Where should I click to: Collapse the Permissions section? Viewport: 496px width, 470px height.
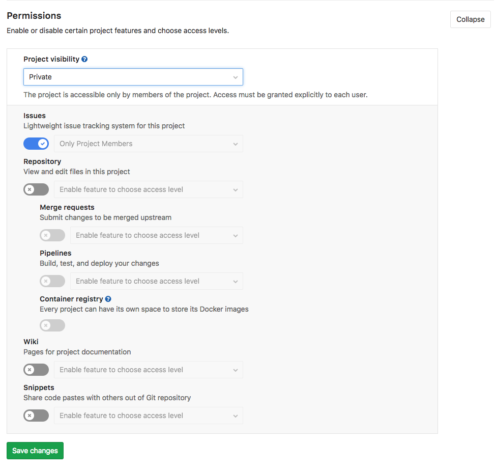470,19
